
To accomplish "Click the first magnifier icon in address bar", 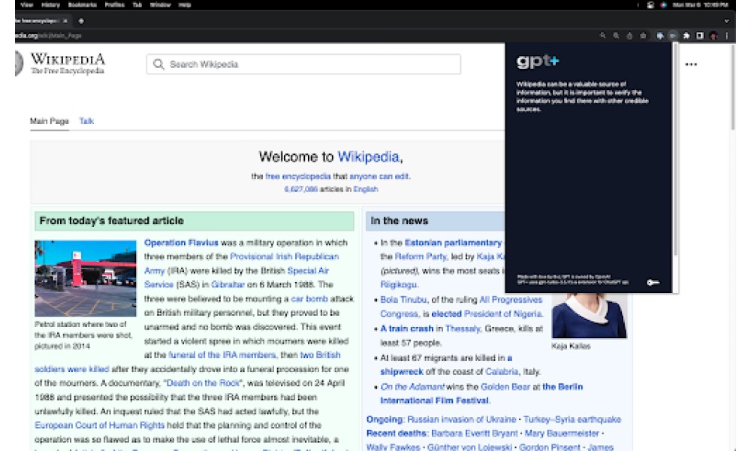I will click(x=602, y=35).
